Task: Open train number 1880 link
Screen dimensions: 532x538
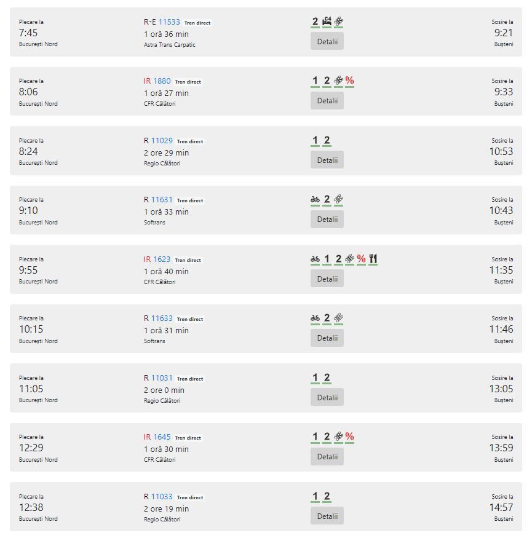Action: [162, 81]
